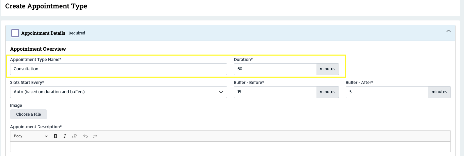Screen dimensions: 464x156
Task: Open the Slots Start Every dropdown
Action: [x=118, y=92]
